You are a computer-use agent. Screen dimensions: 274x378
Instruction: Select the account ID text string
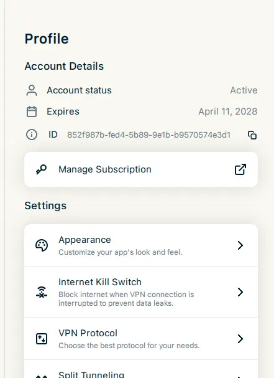(x=148, y=135)
